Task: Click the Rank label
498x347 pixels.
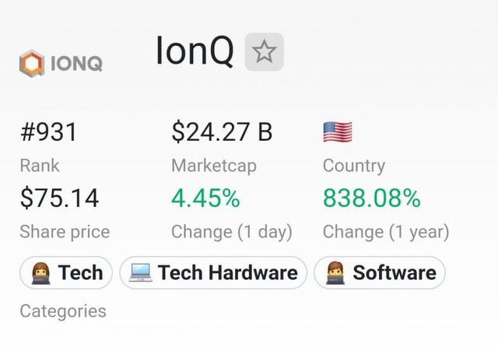Action: pyautogui.click(x=39, y=166)
